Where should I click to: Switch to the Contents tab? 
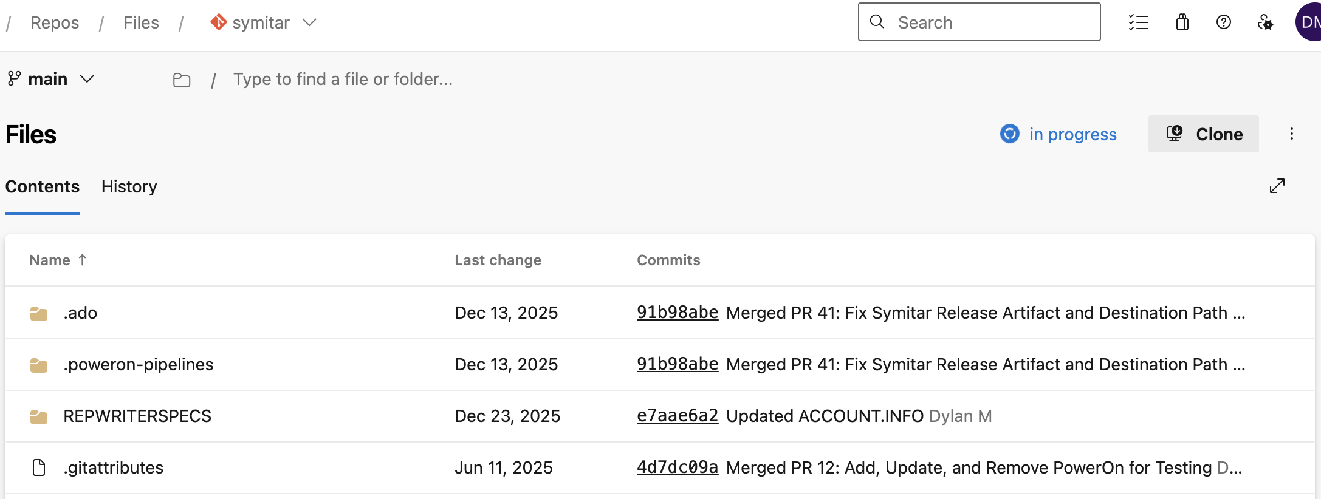[x=43, y=186]
